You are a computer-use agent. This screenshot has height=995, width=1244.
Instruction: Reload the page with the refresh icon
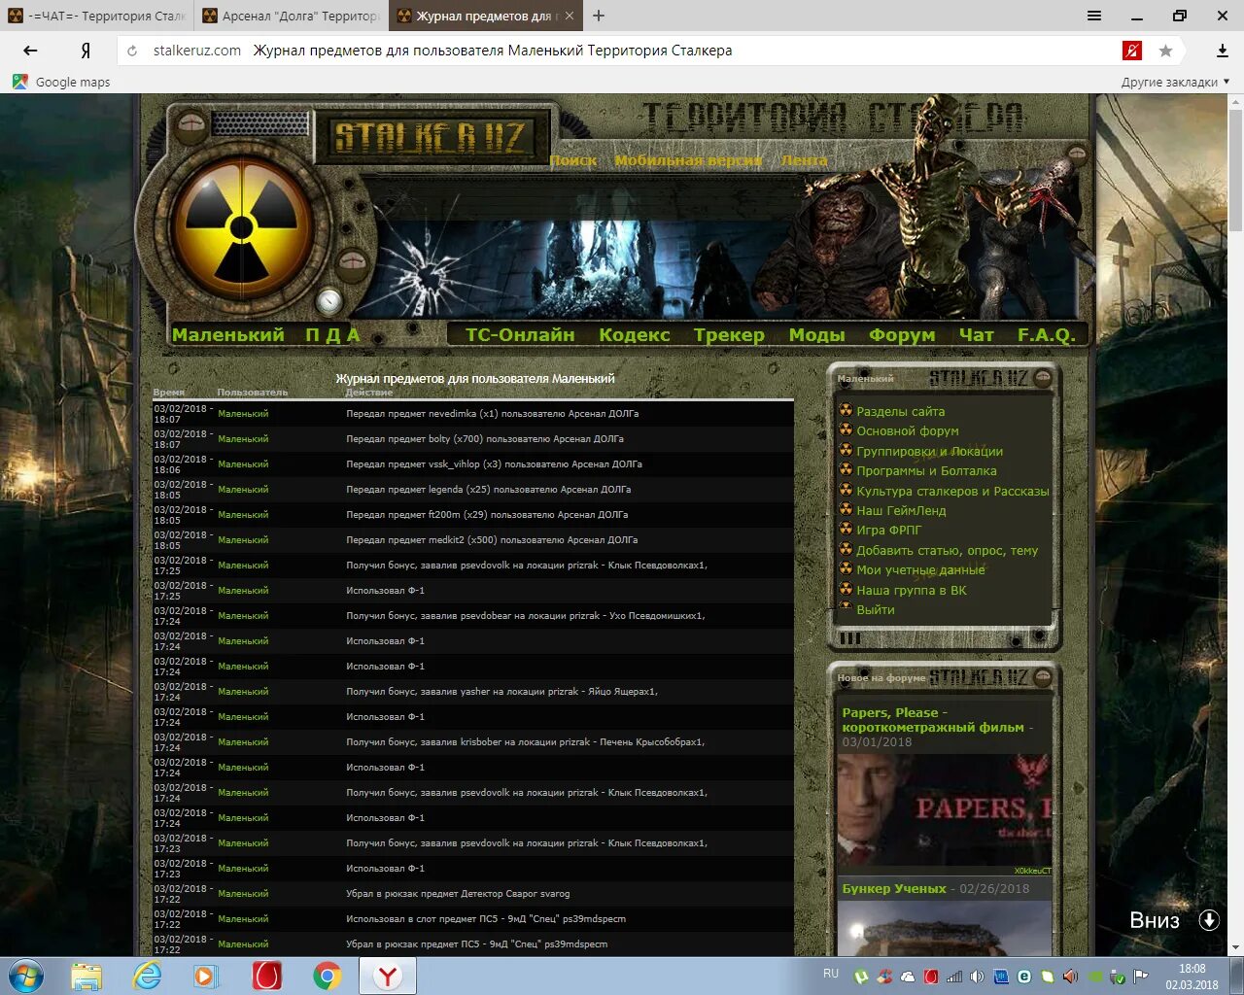[132, 51]
